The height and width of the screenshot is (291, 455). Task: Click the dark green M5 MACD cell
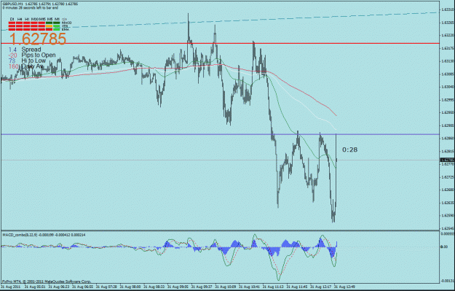click(x=49, y=23)
